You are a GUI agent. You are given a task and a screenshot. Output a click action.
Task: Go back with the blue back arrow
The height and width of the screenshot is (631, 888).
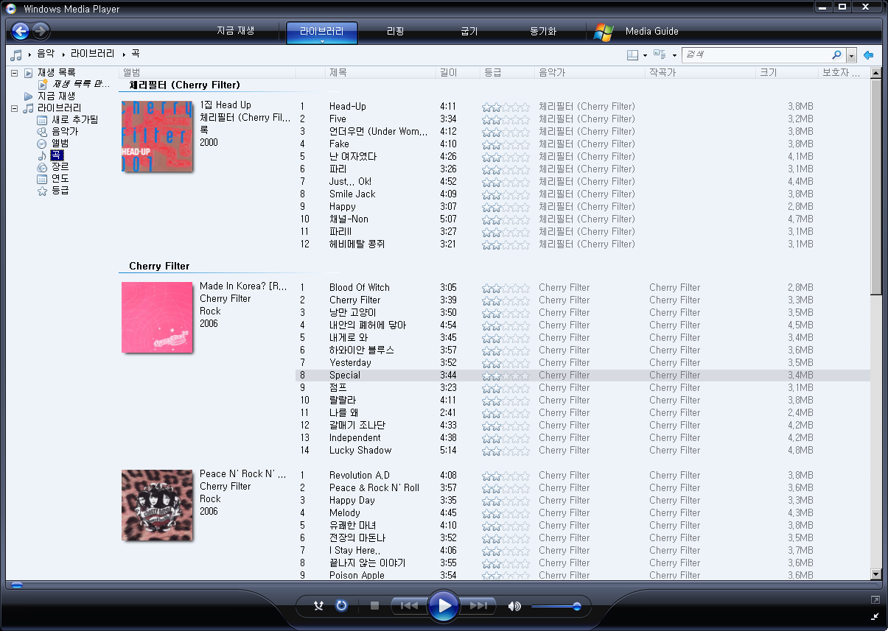20,31
